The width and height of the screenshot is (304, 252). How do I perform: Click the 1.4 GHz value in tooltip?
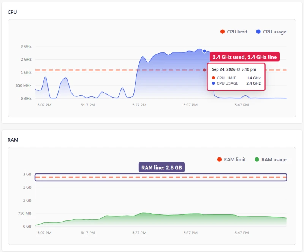point(253,78)
